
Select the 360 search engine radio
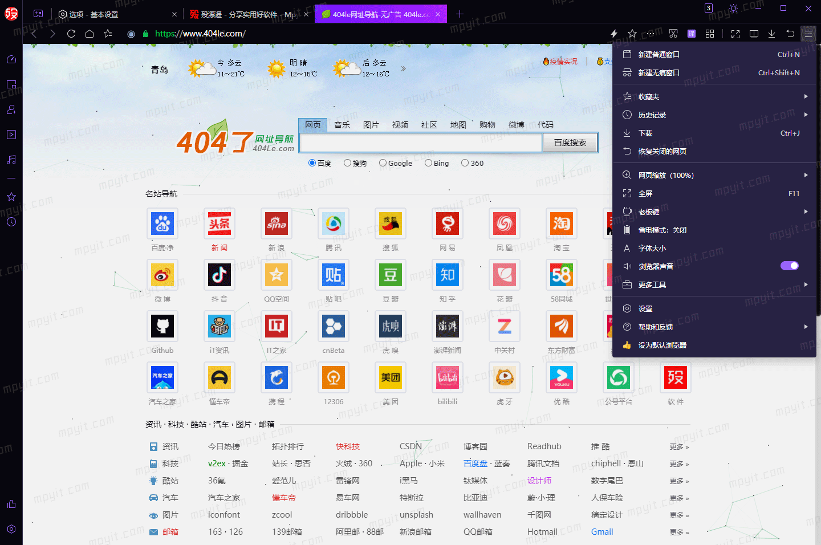[465, 163]
